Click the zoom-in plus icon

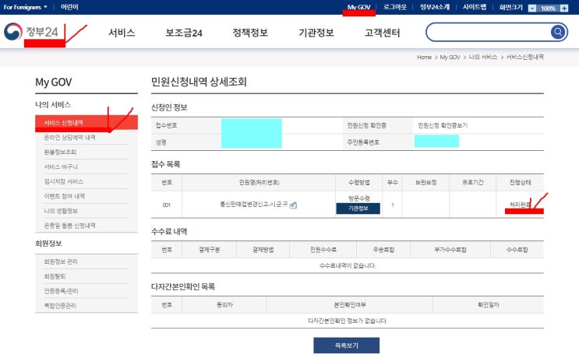click(564, 8)
